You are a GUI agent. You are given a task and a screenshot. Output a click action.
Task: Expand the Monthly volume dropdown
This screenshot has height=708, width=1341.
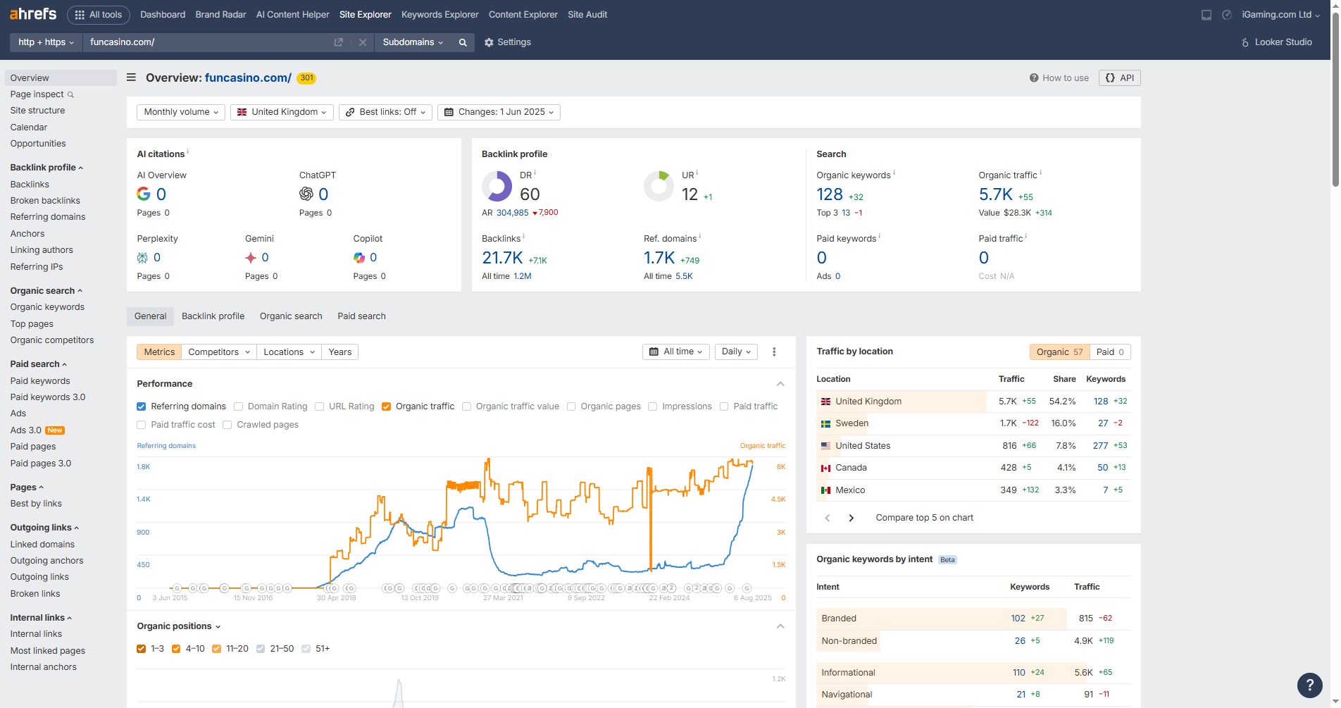[181, 112]
